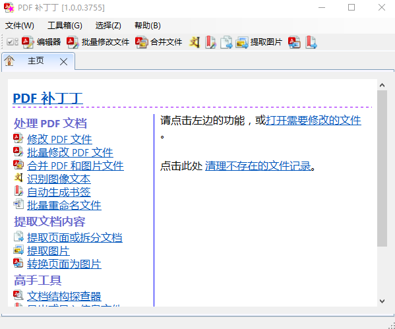Click the icon beside 自动生成书签
This screenshot has width=395, height=329.
[18, 191]
